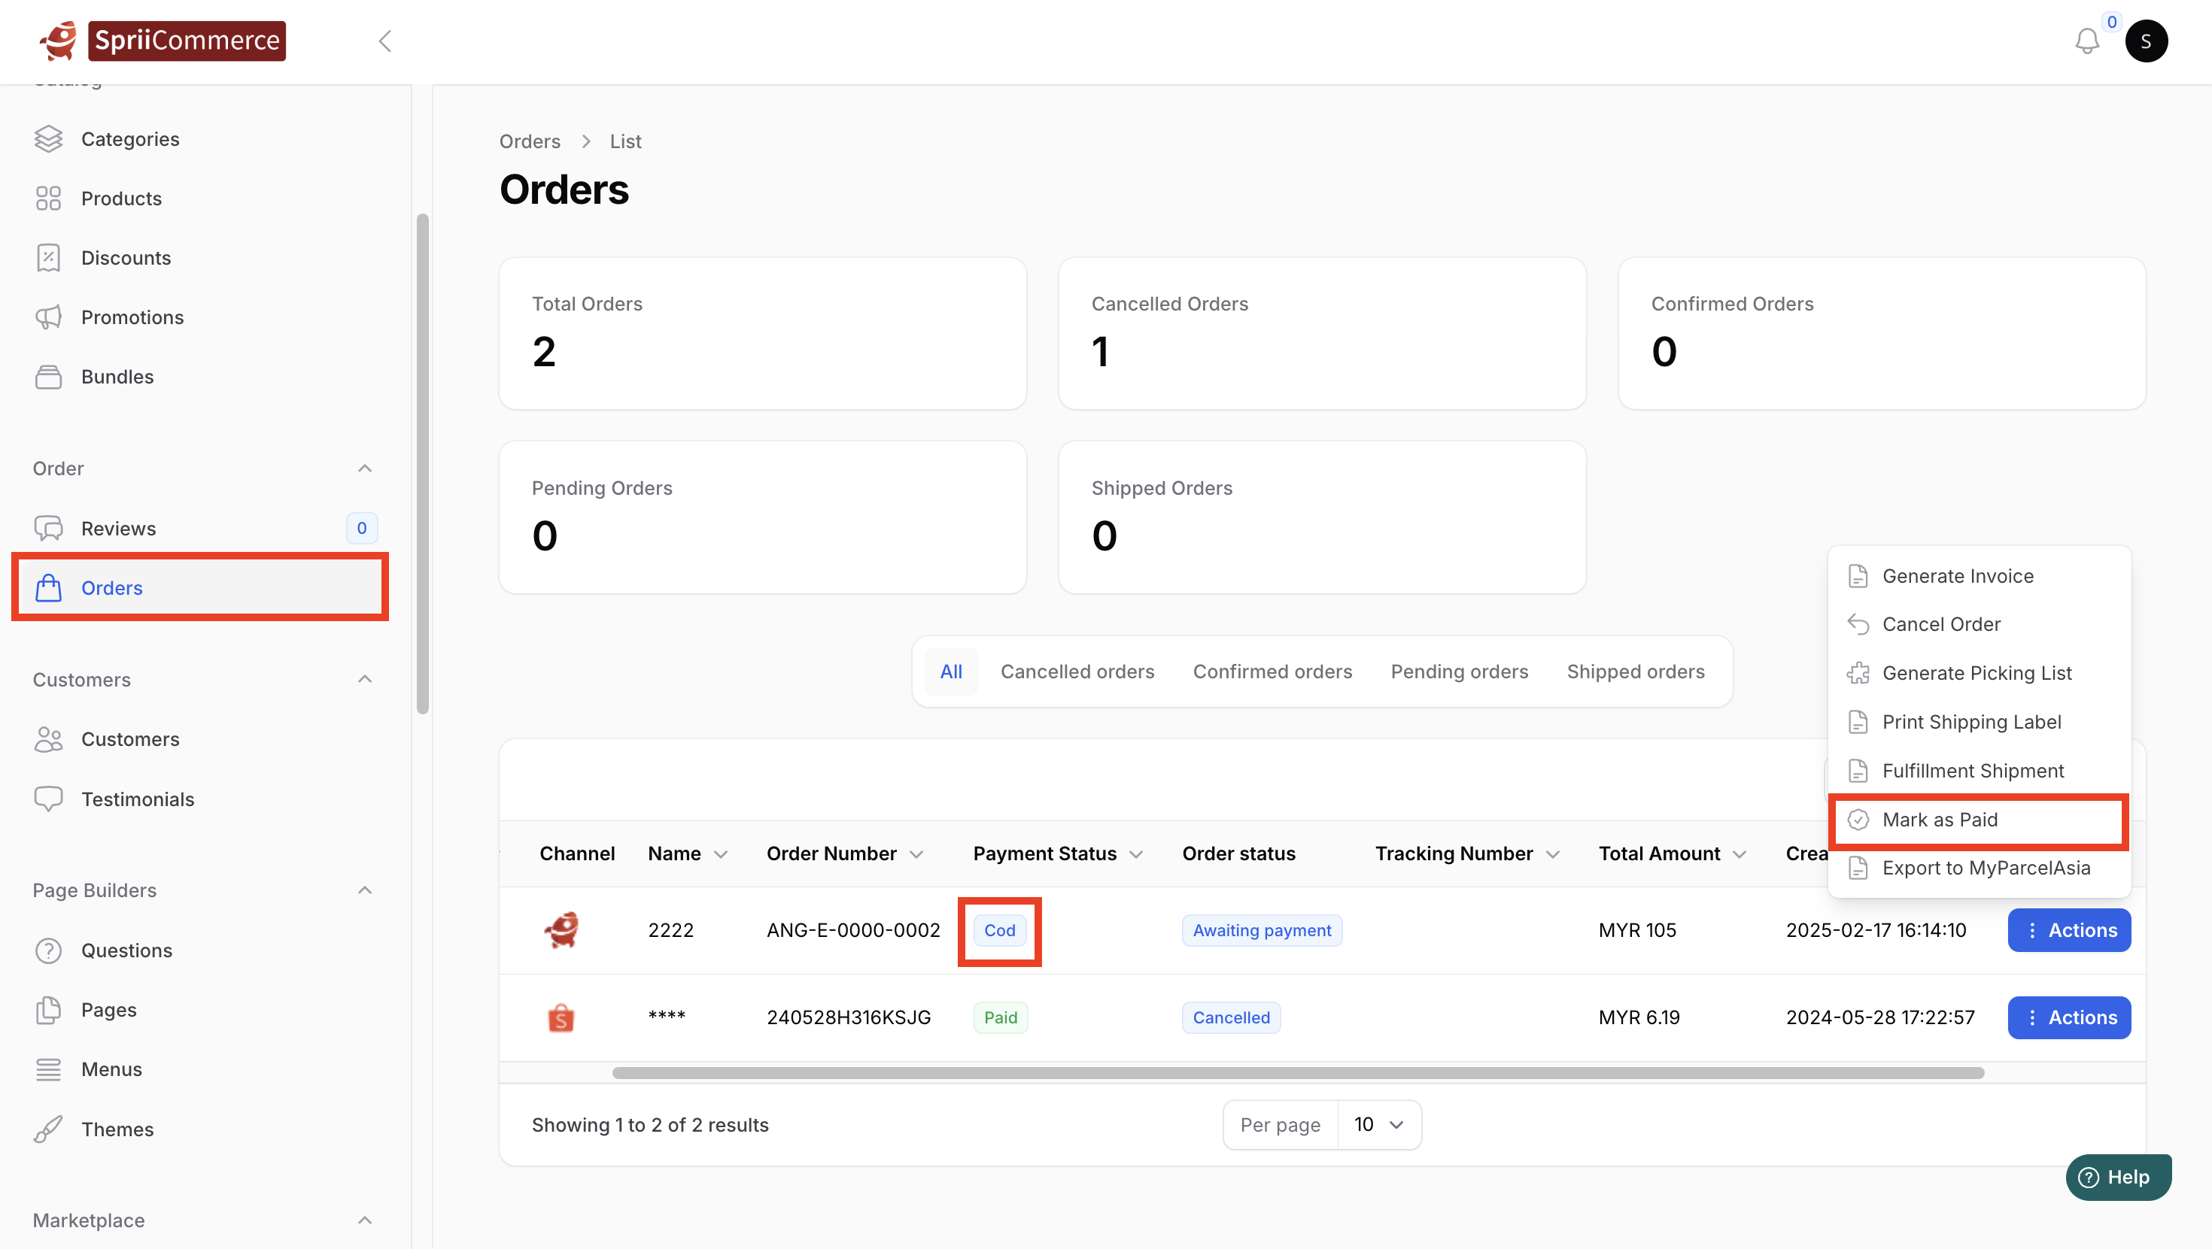This screenshot has height=1249, width=2212.
Task: Collapse sidebar using the back chevron icon
Action: (384, 41)
